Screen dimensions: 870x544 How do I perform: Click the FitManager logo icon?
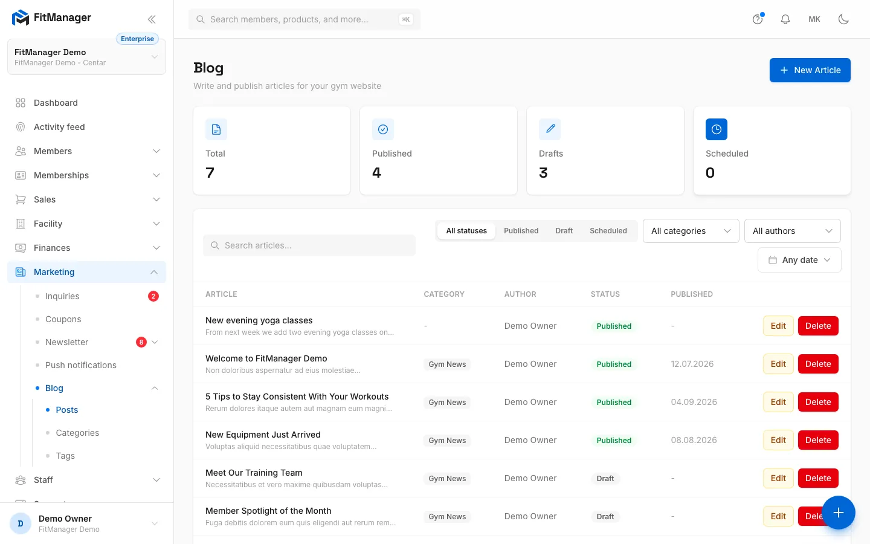[21, 18]
